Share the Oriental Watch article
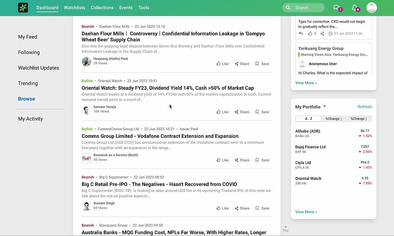394x236 pixels. (242, 112)
